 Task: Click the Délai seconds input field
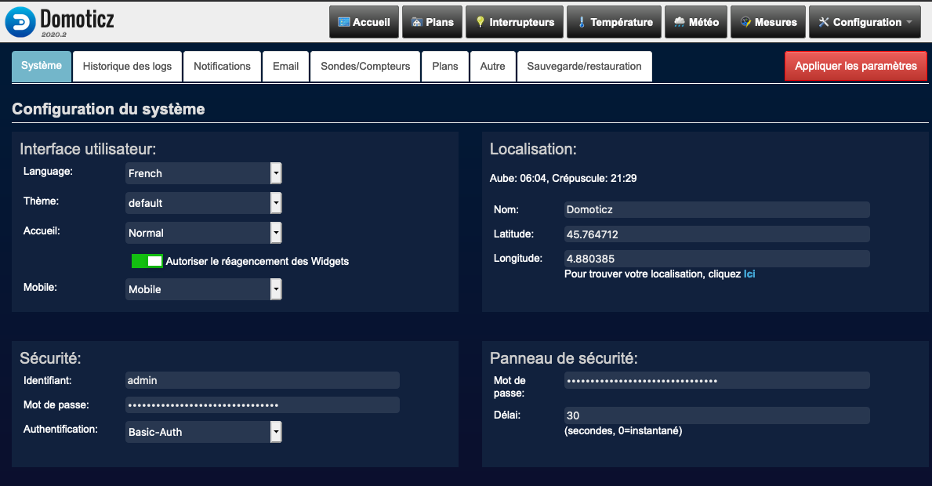tap(716, 415)
